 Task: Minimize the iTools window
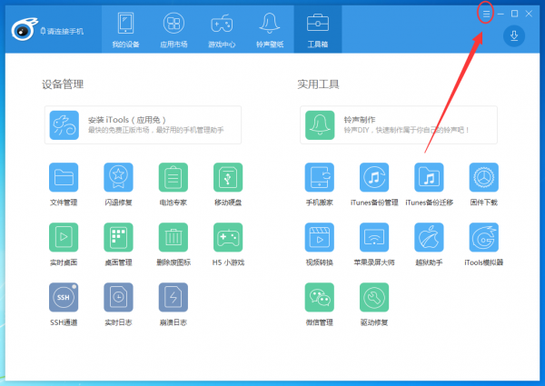click(500, 14)
